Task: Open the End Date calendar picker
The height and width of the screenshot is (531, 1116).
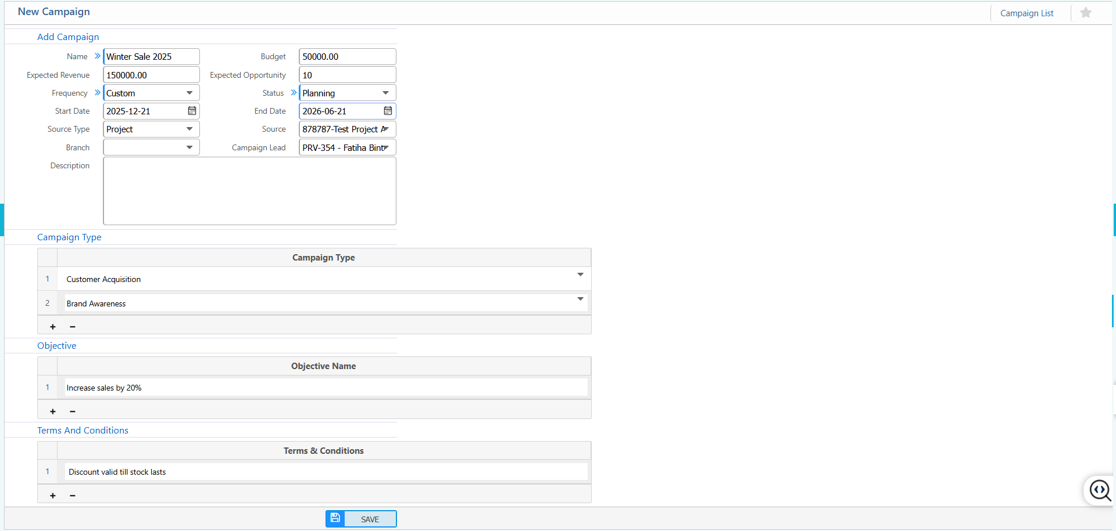Action: (388, 111)
